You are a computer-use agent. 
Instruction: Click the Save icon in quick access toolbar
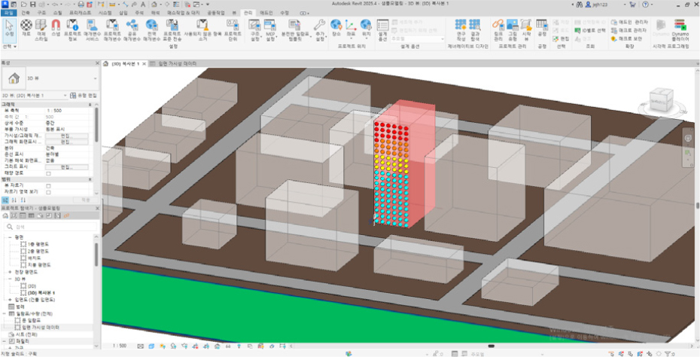[32, 4]
